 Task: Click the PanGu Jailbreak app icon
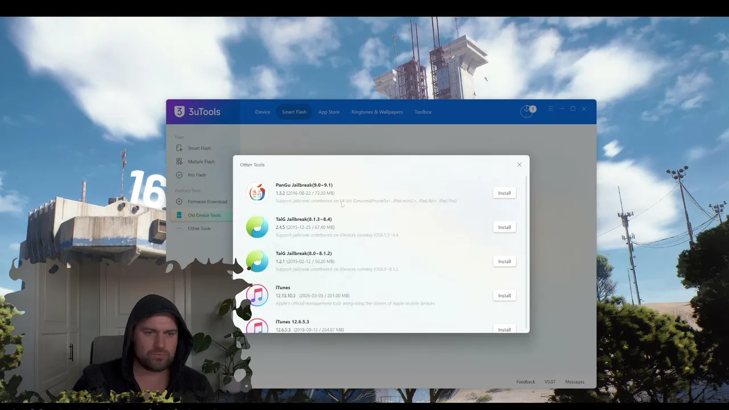[257, 192]
